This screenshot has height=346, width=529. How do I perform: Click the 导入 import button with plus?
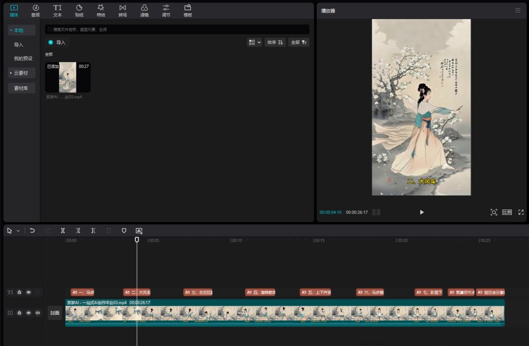[57, 43]
